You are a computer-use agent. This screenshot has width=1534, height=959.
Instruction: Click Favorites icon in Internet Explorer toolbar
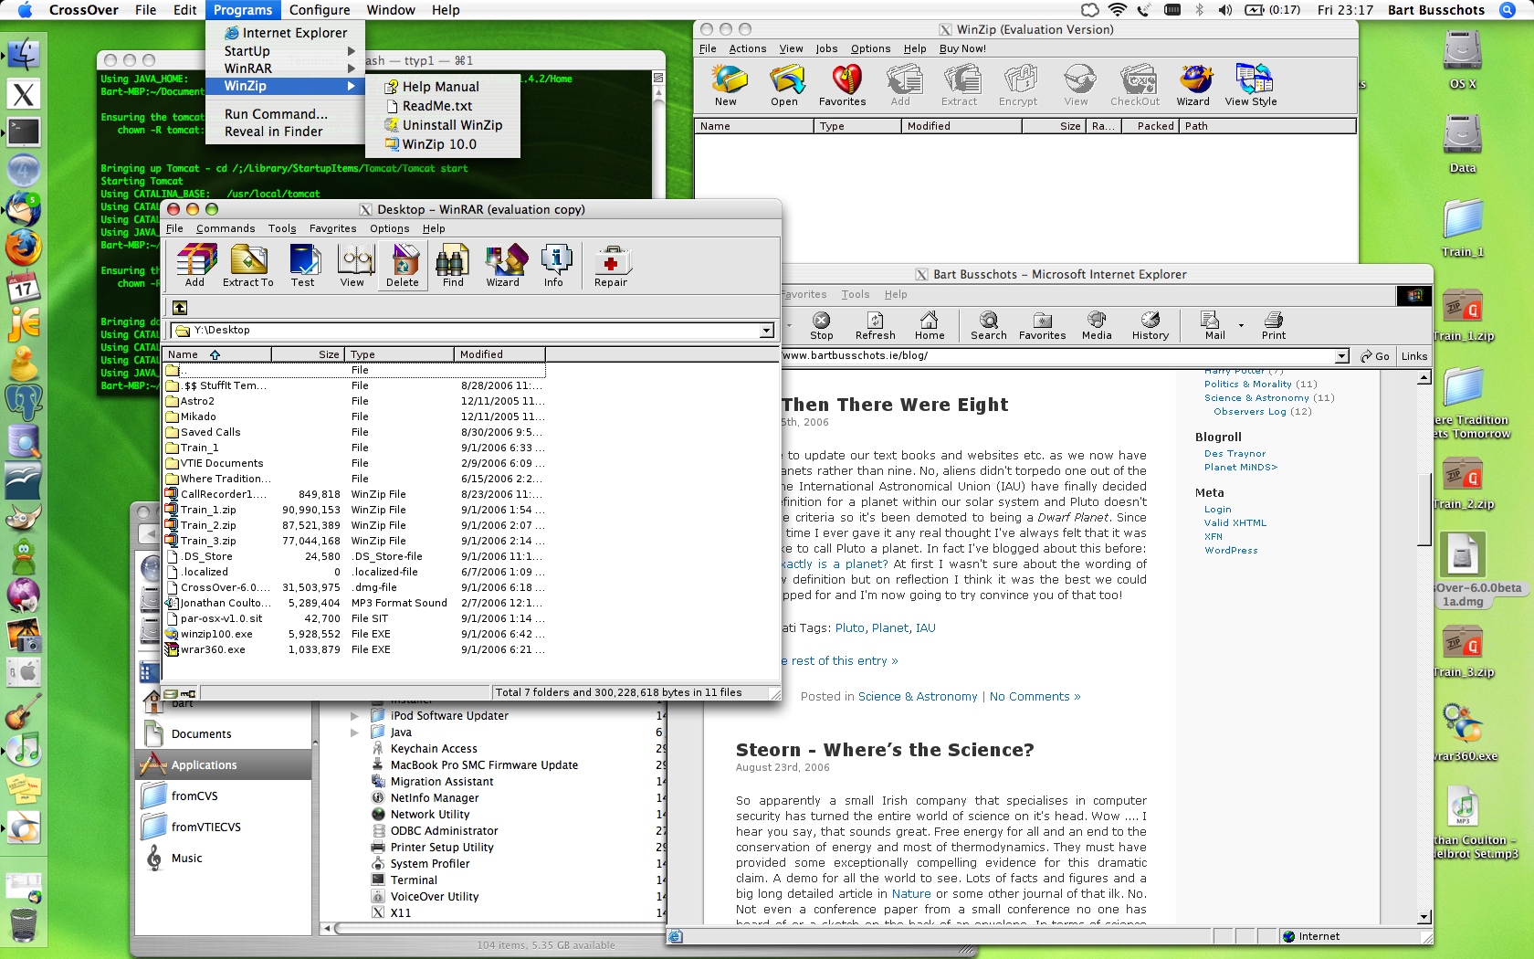(x=1043, y=325)
